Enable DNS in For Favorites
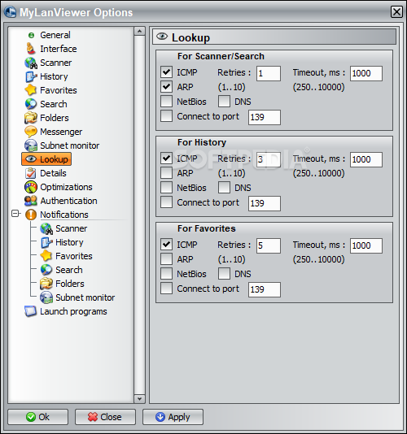The height and width of the screenshot is (434, 407). [224, 274]
